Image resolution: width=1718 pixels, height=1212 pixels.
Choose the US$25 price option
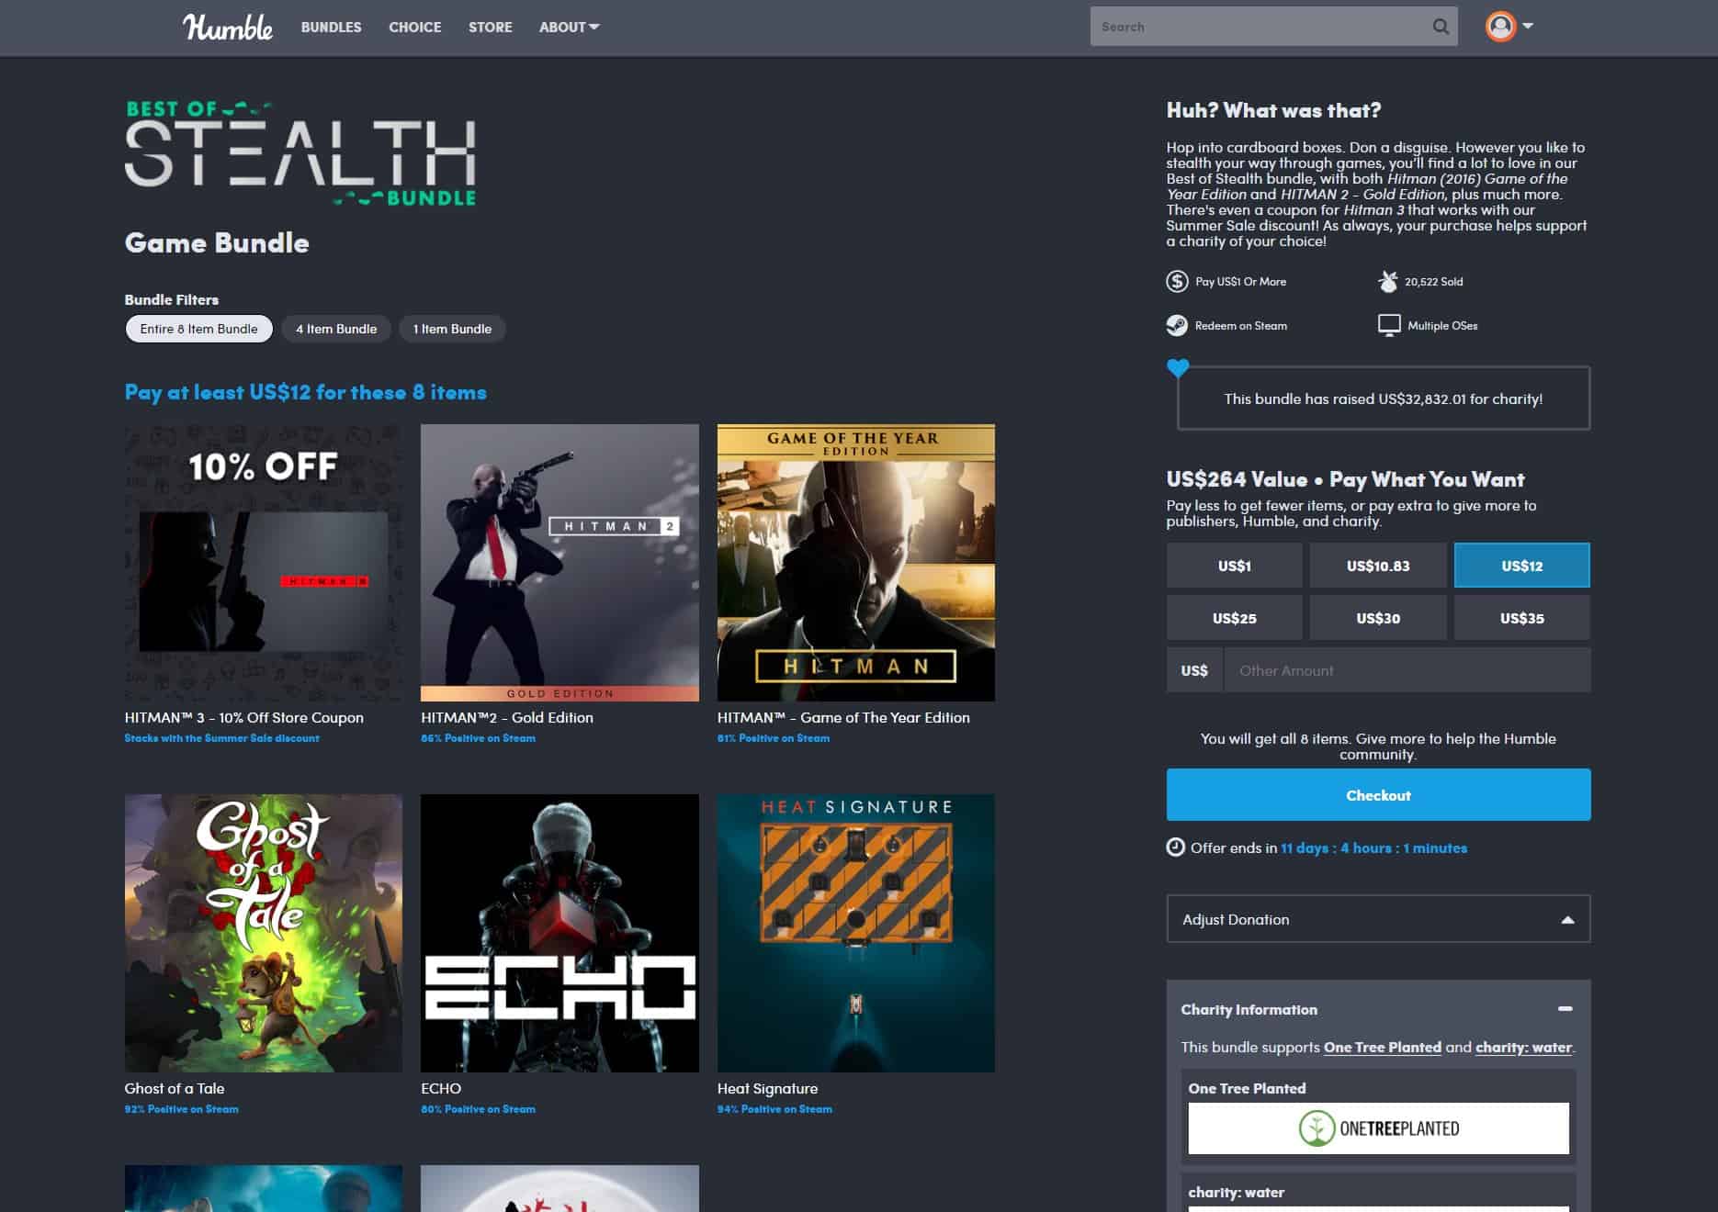1234,618
